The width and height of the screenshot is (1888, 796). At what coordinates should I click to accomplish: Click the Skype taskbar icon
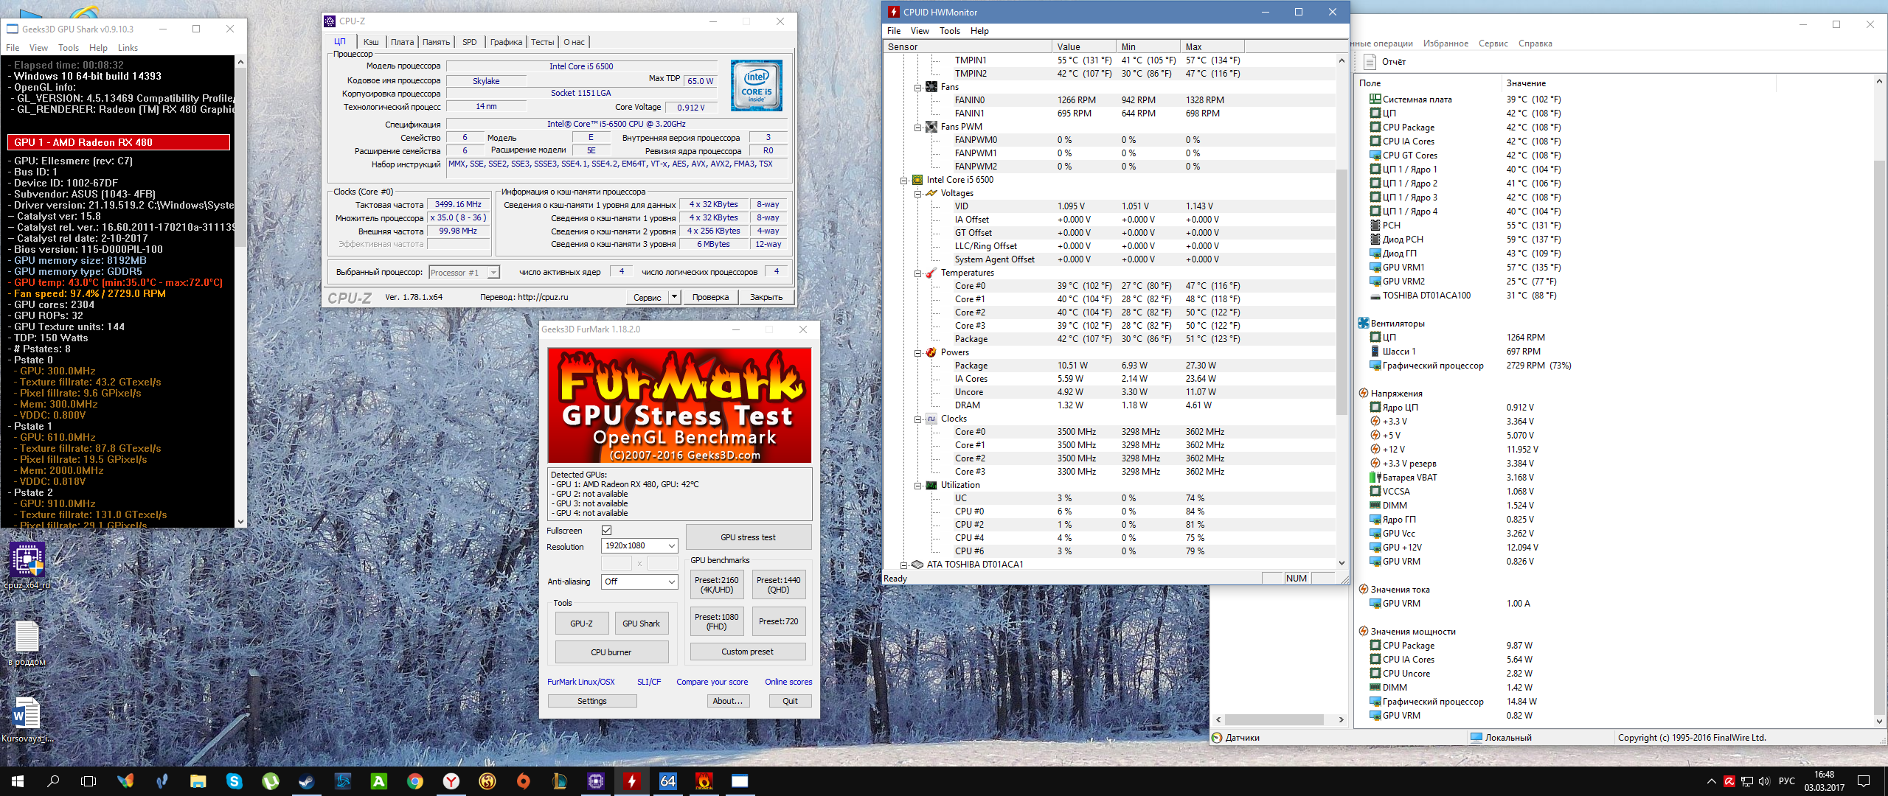pyautogui.click(x=235, y=781)
